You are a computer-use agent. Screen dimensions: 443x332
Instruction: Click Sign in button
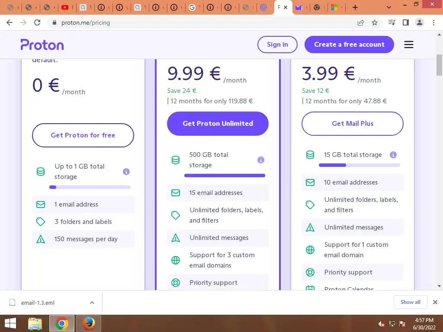click(277, 45)
